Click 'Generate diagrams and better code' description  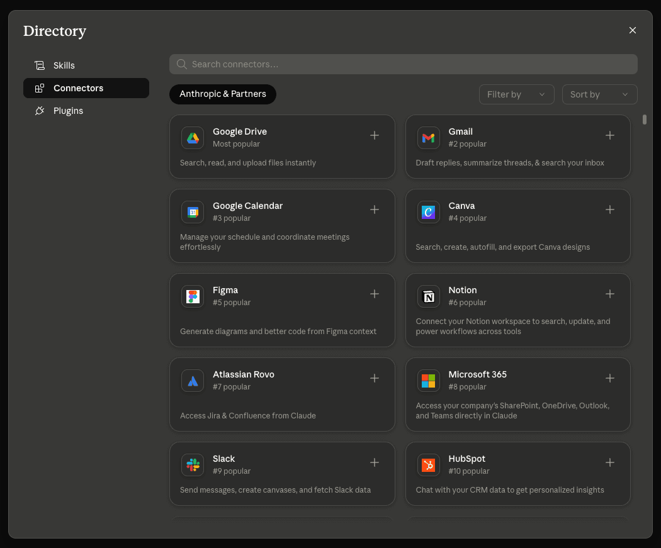click(x=278, y=331)
